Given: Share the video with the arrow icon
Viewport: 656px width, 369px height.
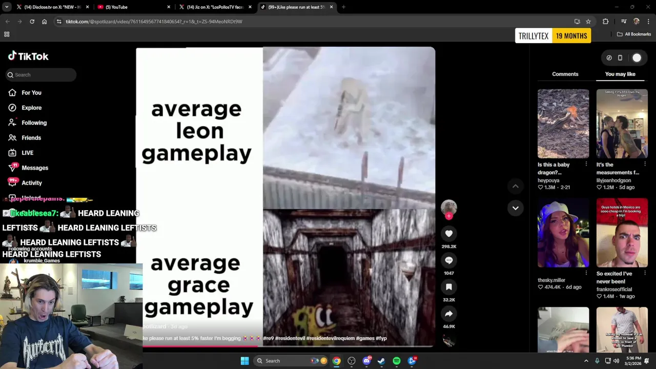Looking at the screenshot, I should click(x=448, y=314).
